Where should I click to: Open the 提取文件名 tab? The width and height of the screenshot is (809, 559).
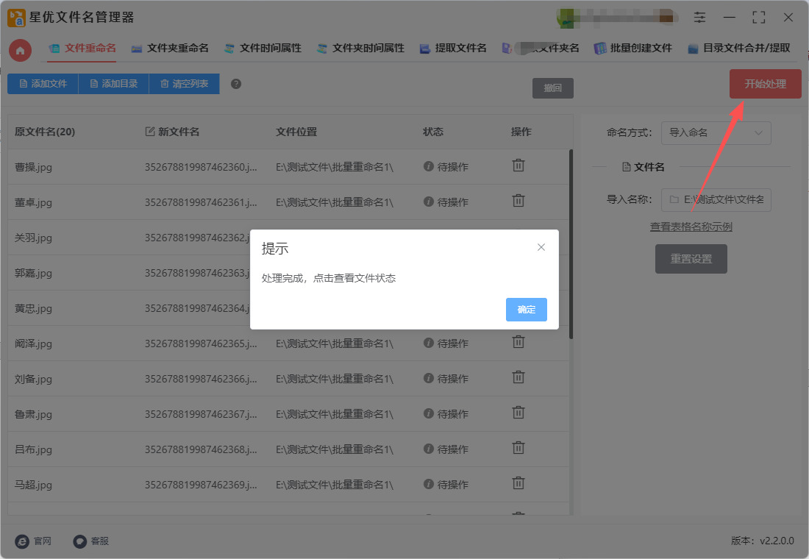(x=453, y=49)
